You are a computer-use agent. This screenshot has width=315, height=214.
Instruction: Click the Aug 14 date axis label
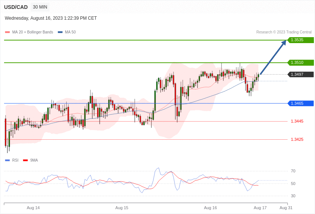point(33,208)
